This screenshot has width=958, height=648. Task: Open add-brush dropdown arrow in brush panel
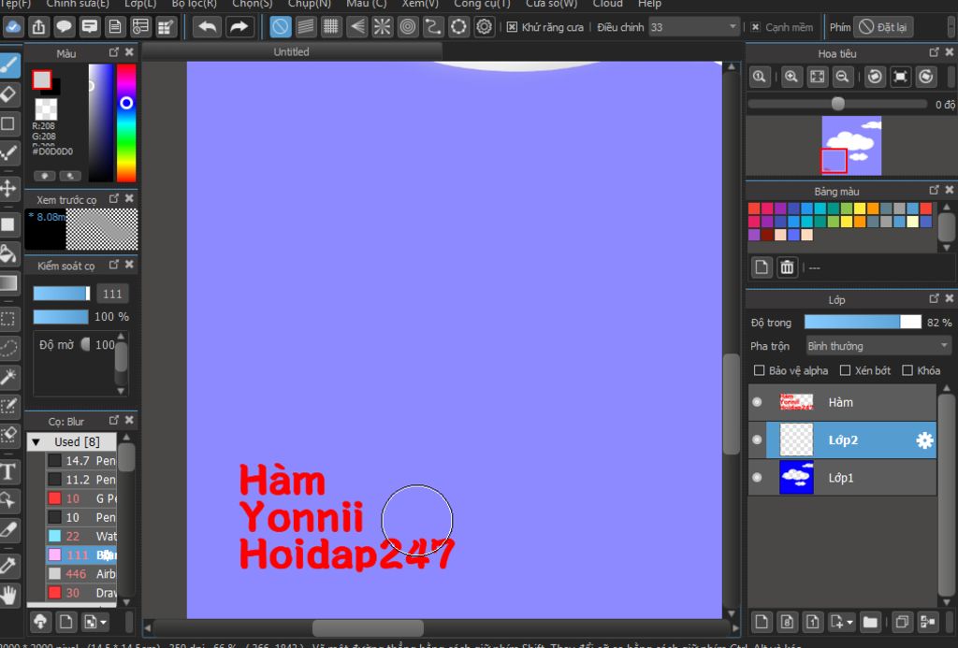[103, 623]
